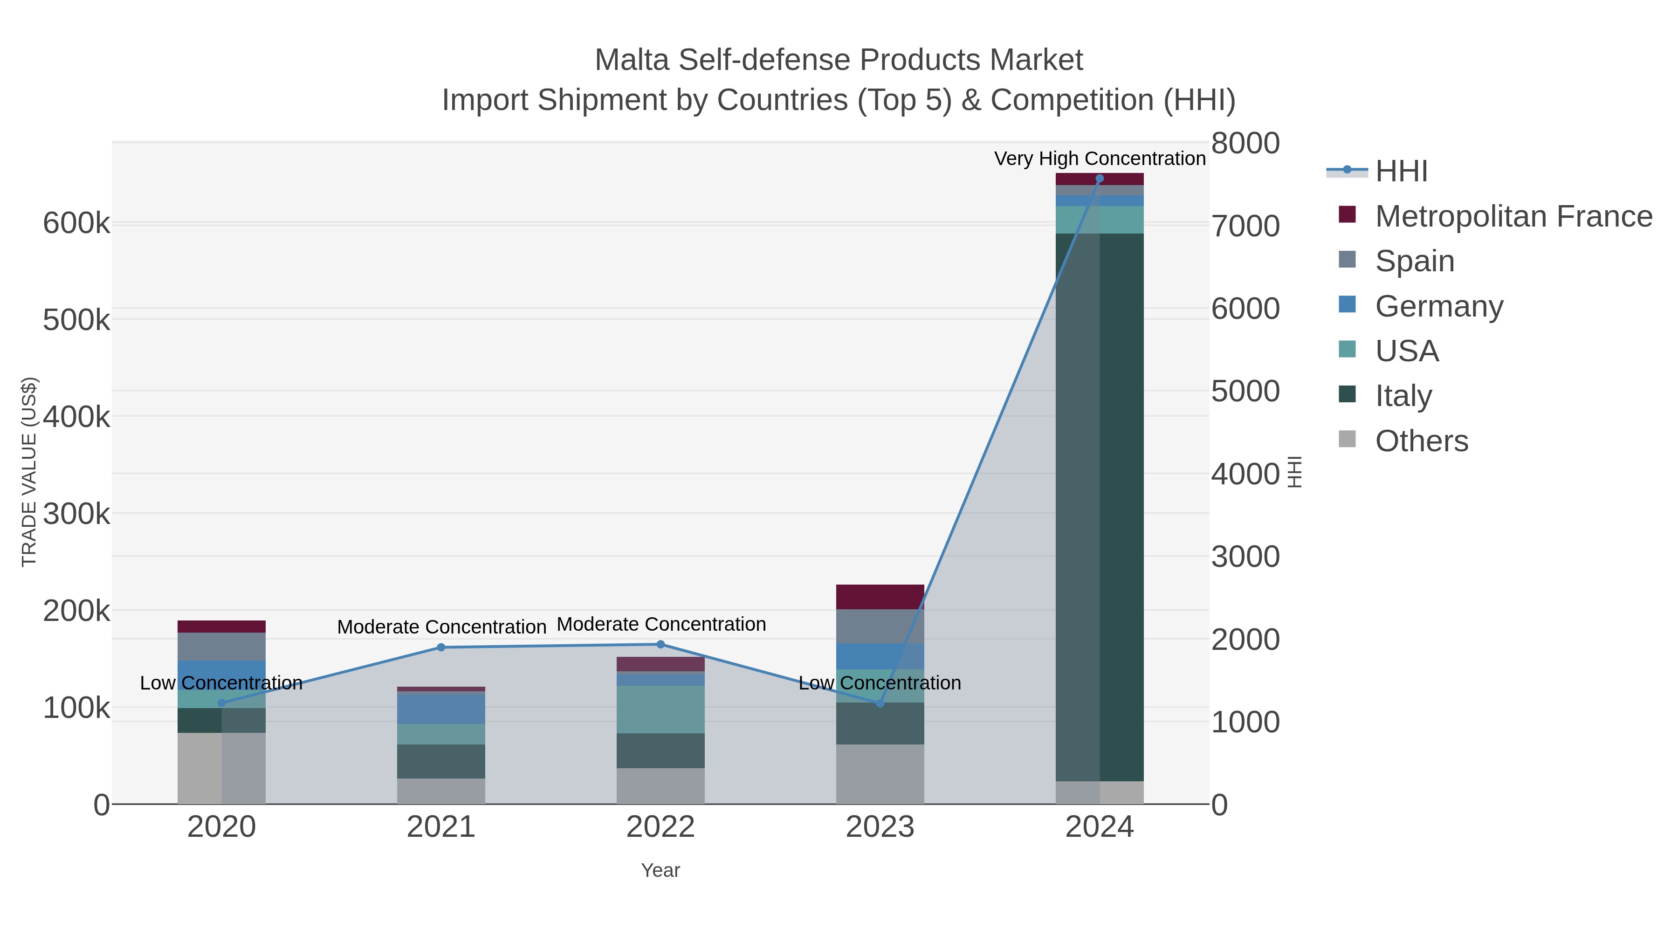This screenshot has width=1678, height=944.
Task: Click 'Moderate Concentration' label above 2021
Action: click(441, 627)
